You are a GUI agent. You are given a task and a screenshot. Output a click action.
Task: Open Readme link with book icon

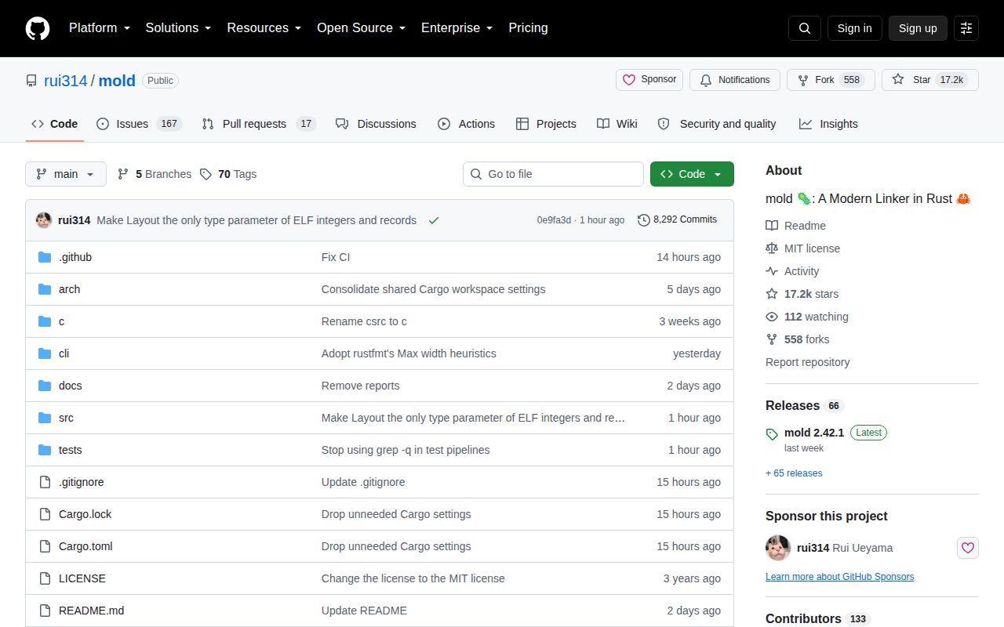tap(795, 226)
